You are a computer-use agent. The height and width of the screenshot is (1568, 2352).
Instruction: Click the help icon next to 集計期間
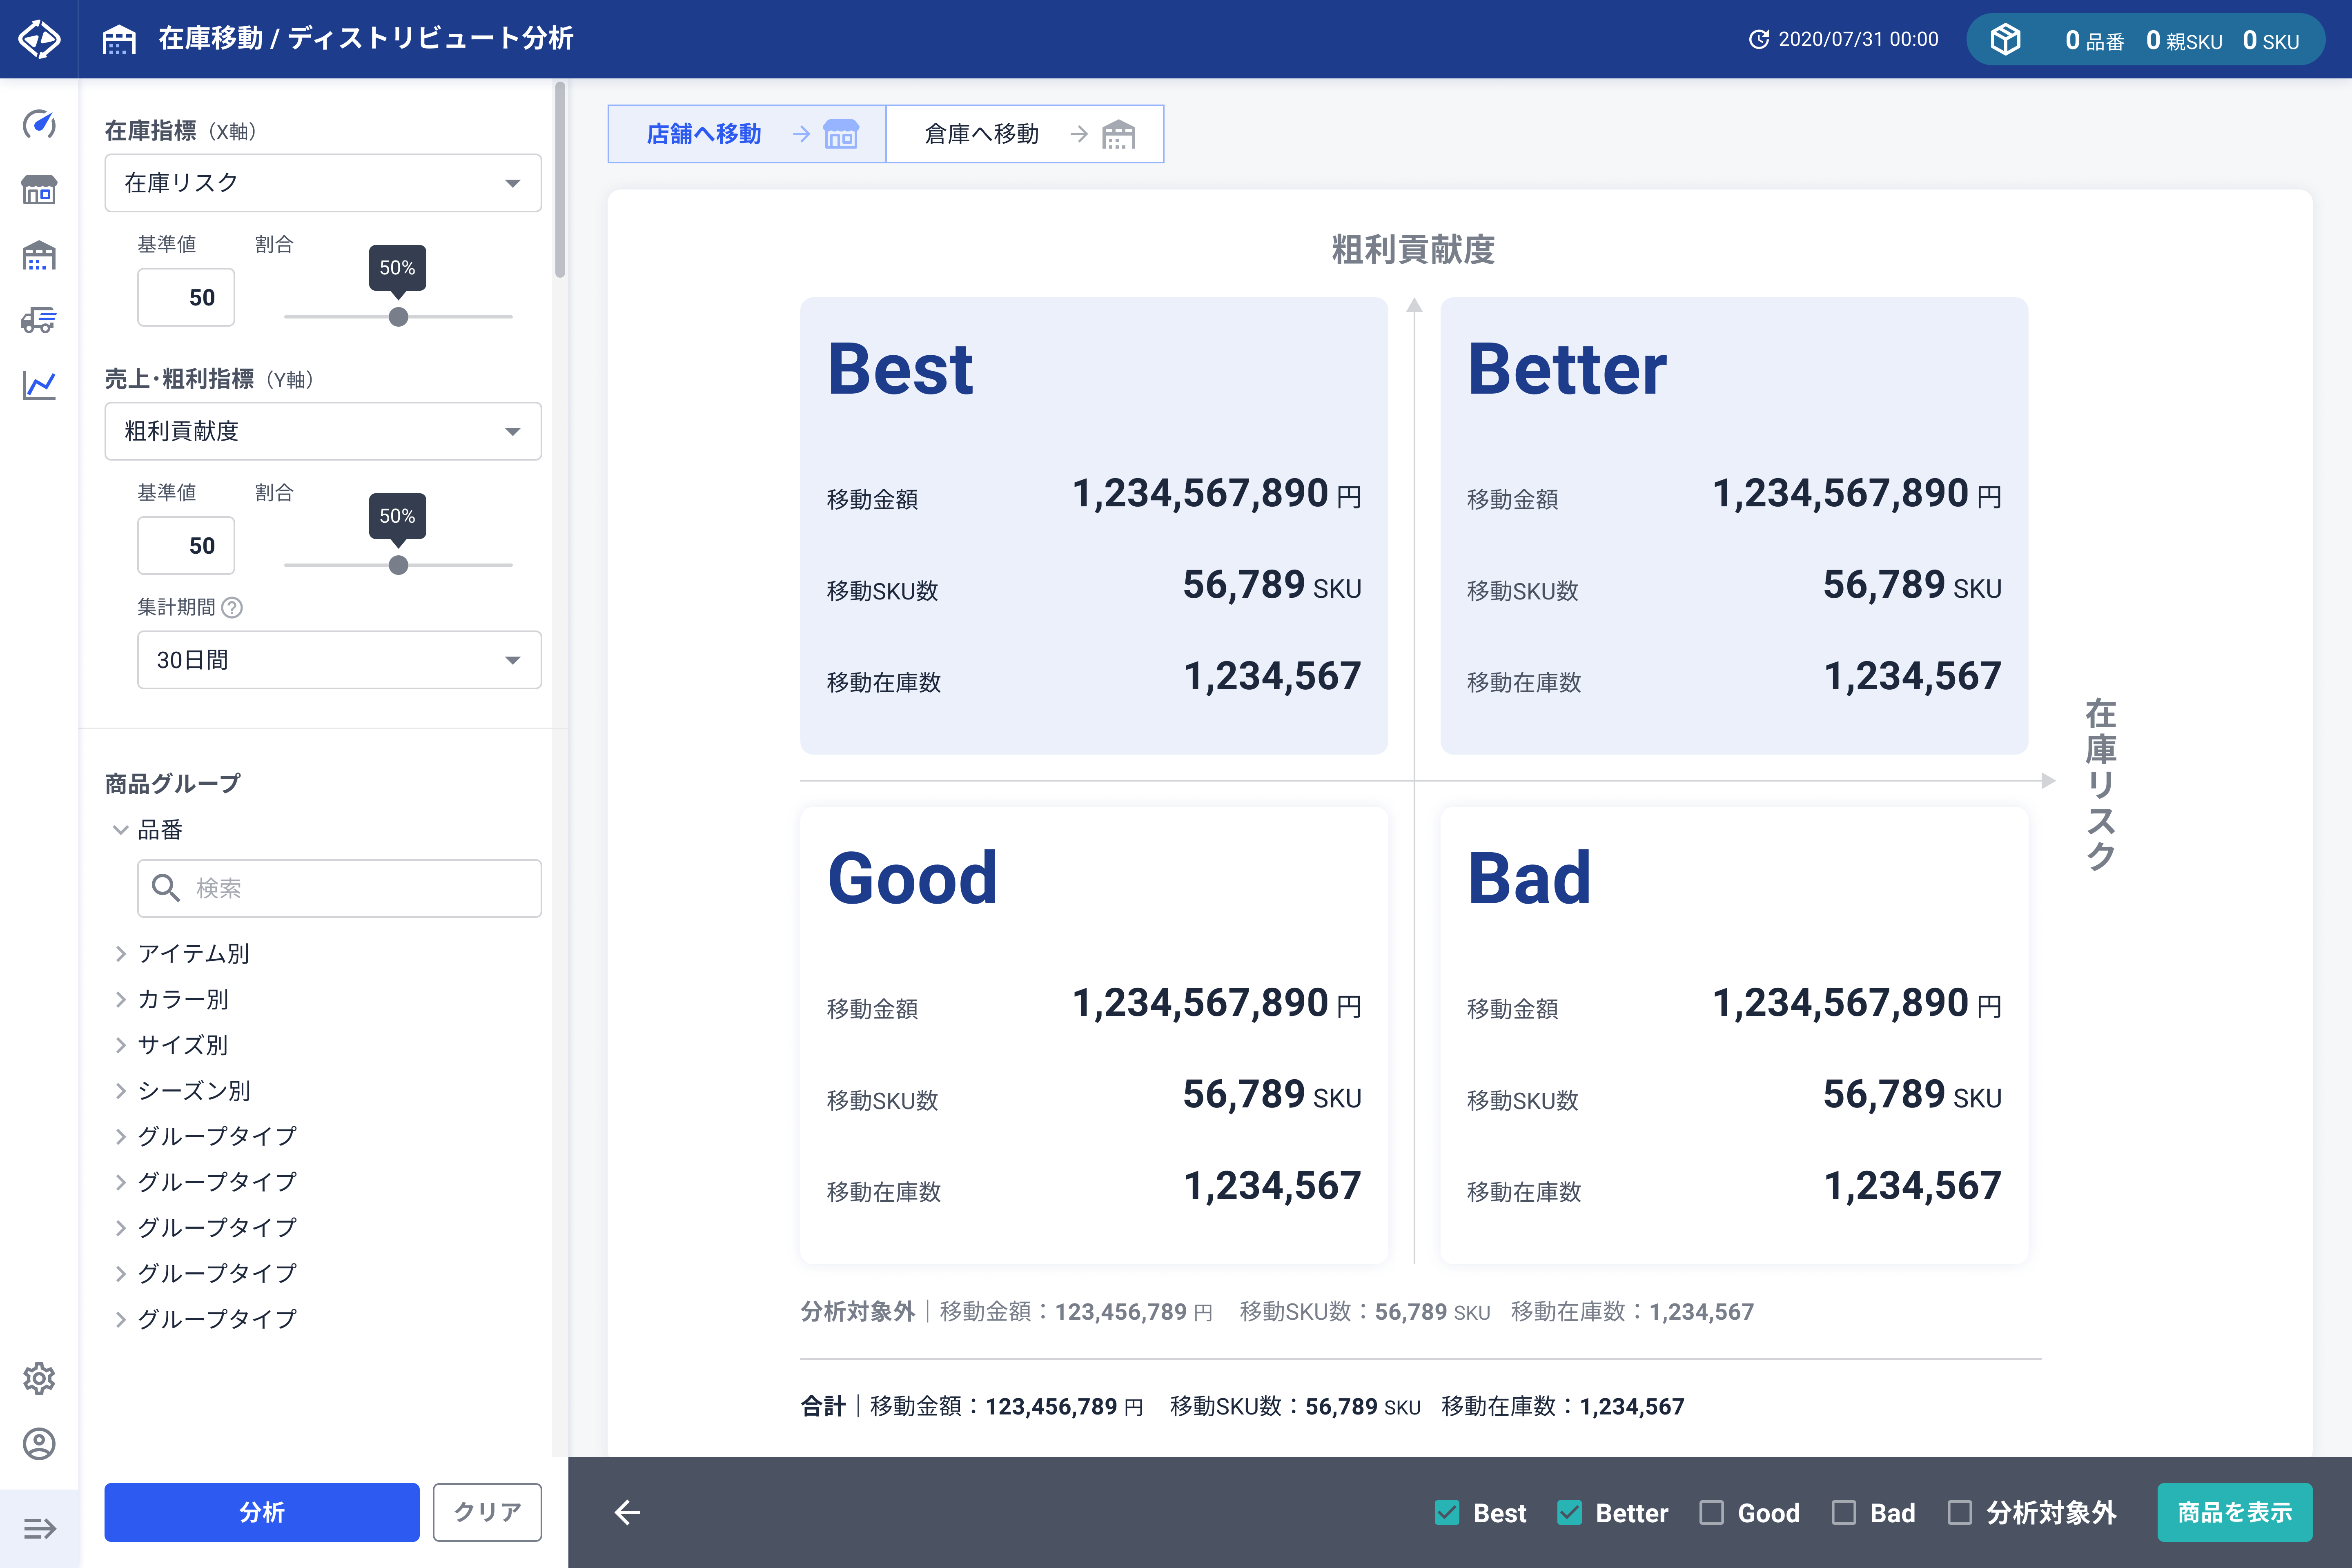pyautogui.click(x=232, y=607)
